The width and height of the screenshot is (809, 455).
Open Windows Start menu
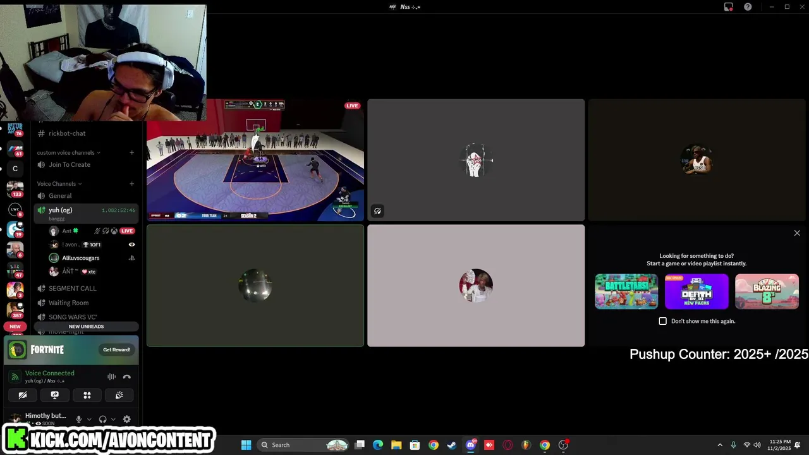click(246, 445)
